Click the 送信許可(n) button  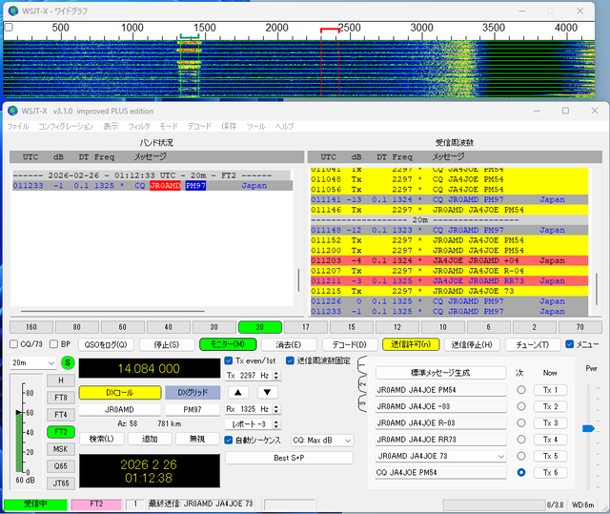[x=411, y=345]
